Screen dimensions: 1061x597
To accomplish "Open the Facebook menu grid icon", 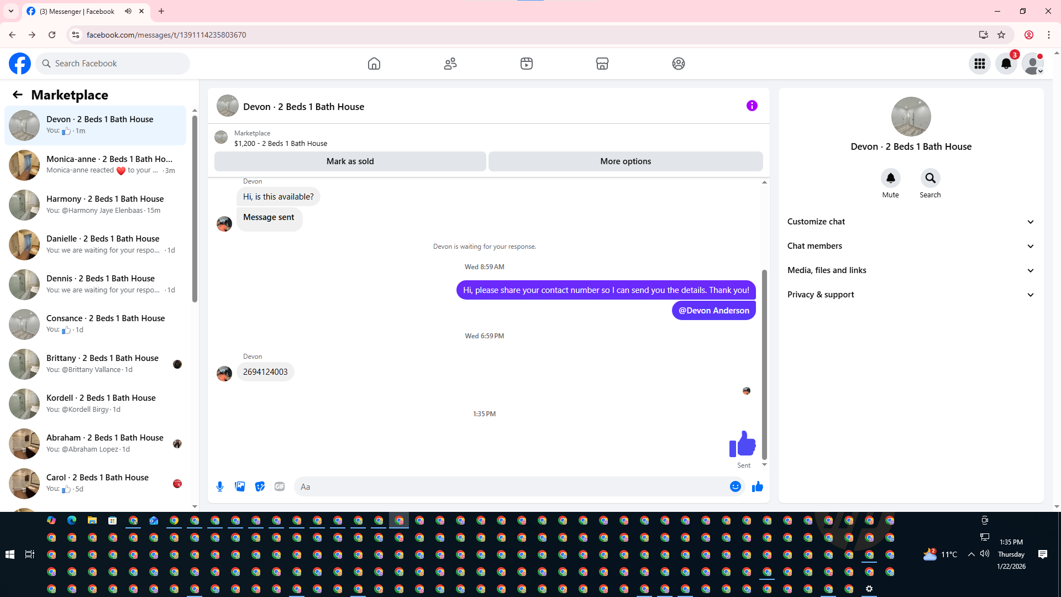I will [980, 64].
